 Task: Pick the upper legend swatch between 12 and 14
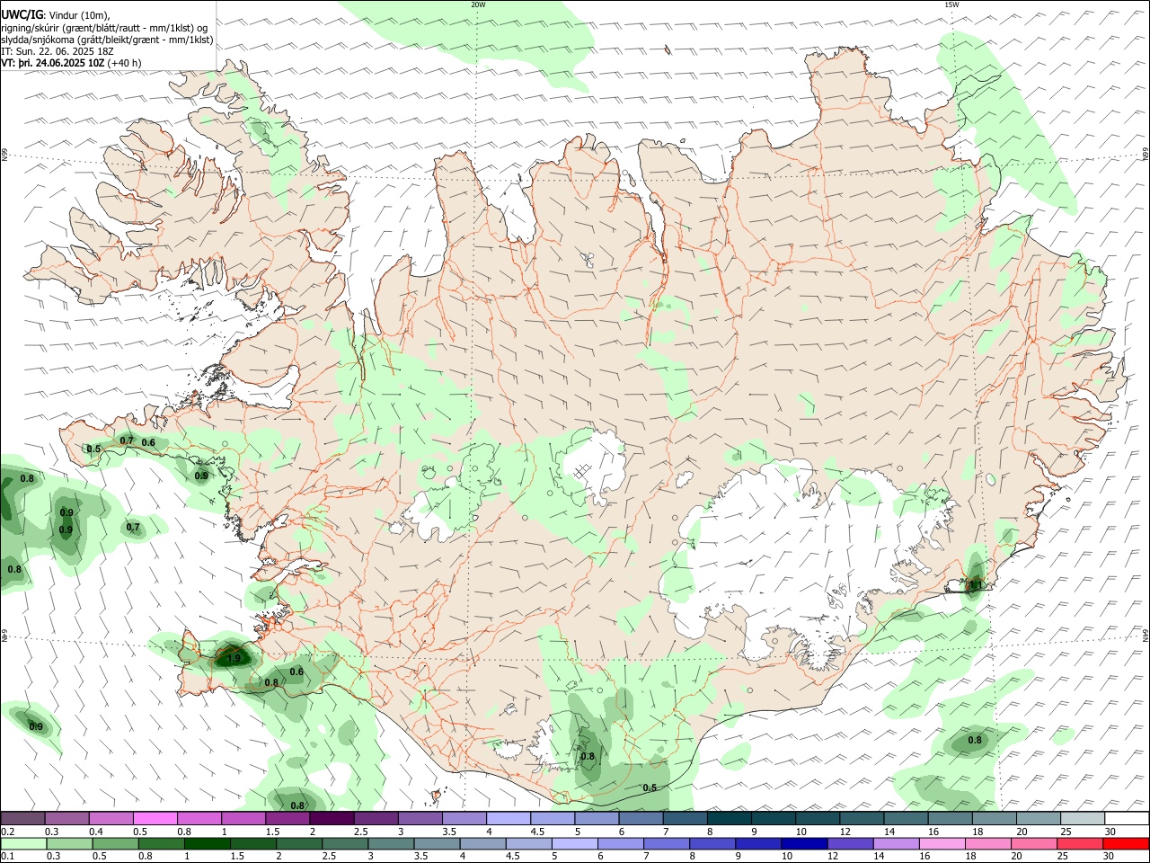862,819
